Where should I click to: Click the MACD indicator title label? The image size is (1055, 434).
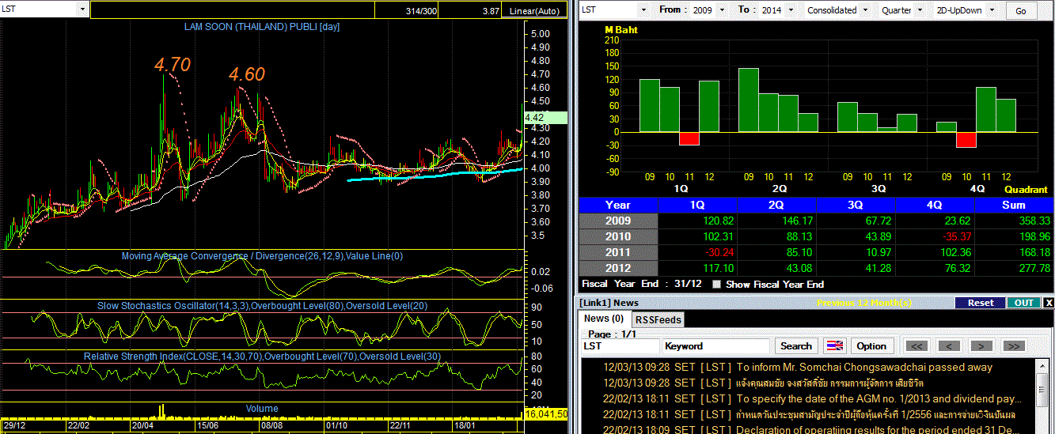tap(262, 256)
